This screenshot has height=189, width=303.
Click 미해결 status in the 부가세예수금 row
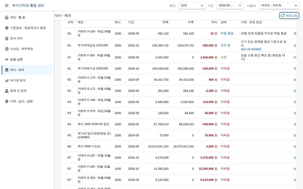pos(225,69)
